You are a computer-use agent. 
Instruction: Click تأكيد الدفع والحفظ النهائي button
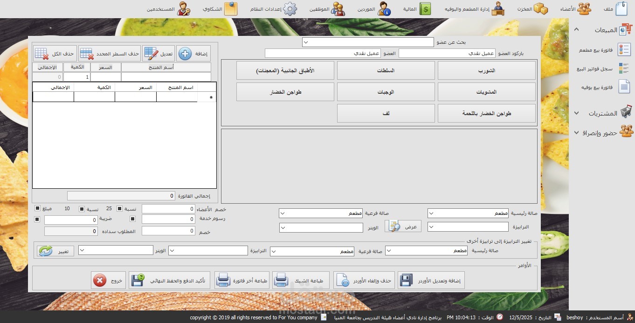coord(170,281)
